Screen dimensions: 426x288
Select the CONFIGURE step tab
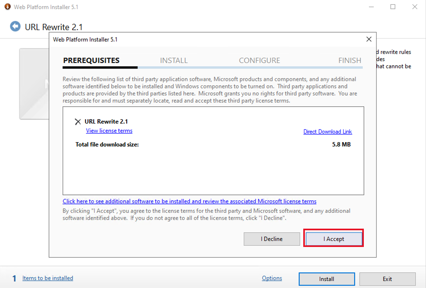pos(259,60)
